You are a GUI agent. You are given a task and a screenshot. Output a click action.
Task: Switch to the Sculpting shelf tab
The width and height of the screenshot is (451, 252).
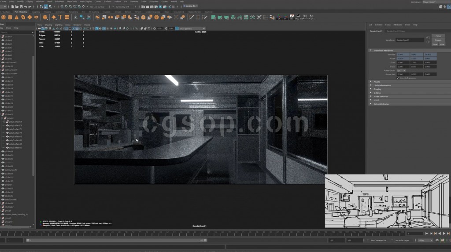(x=36, y=12)
